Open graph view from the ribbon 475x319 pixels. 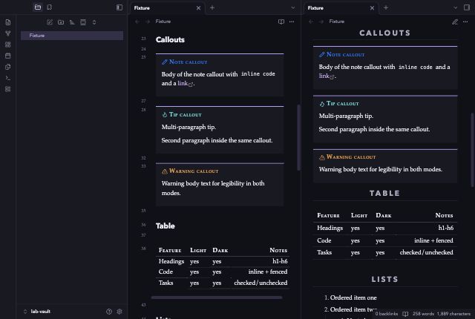pyautogui.click(x=8, y=33)
